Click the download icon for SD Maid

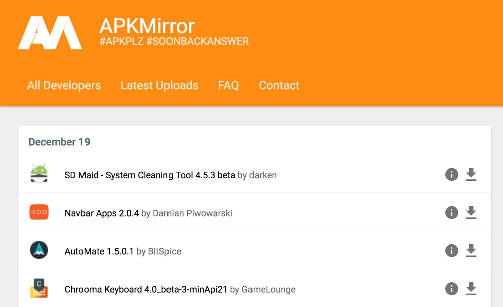[471, 174]
